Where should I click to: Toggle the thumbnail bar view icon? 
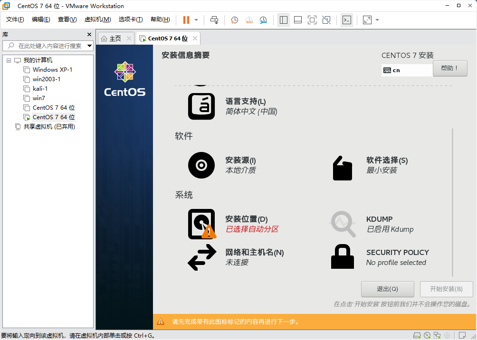[x=298, y=20]
